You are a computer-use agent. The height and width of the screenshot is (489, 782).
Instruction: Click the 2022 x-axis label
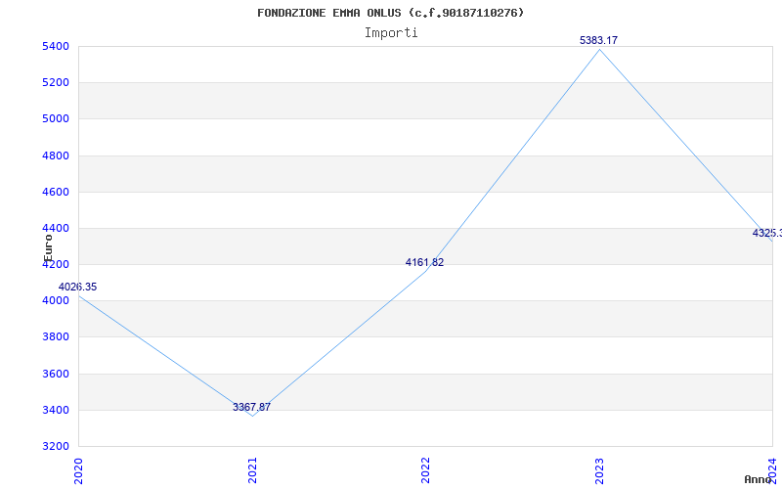point(425,470)
